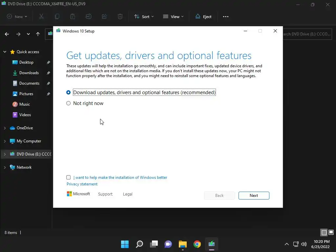Click the Cut icon in Explorer toolbar

(41, 16)
